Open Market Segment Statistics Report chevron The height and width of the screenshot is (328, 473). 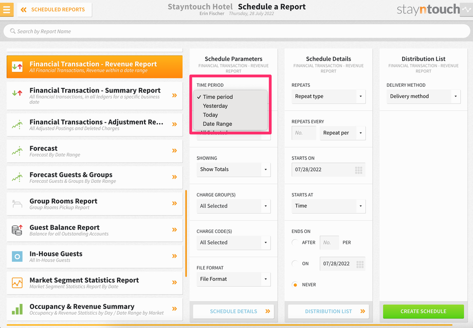click(x=174, y=282)
